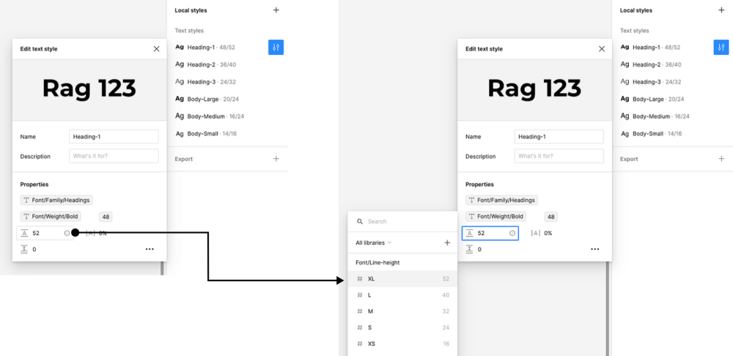
Task: Select Heading-3 style in right styles list
Action: (651, 82)
